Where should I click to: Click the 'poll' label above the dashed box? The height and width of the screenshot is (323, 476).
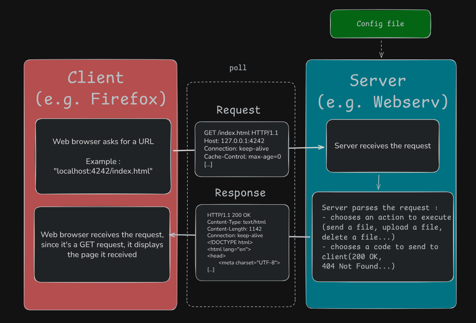pyautogui.click(x=238, y=67)
